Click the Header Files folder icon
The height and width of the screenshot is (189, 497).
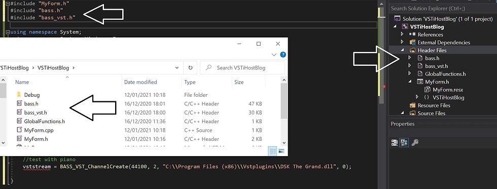[412, 50]
